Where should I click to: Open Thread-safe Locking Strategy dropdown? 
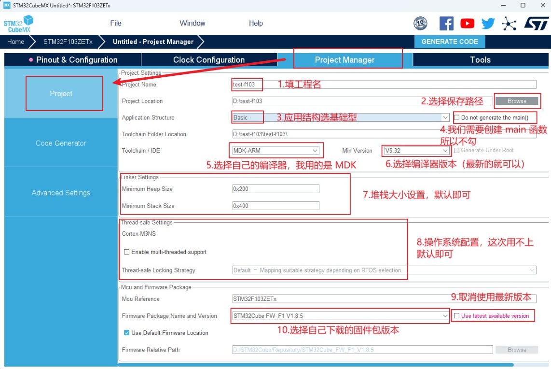(x=384, y=270)
